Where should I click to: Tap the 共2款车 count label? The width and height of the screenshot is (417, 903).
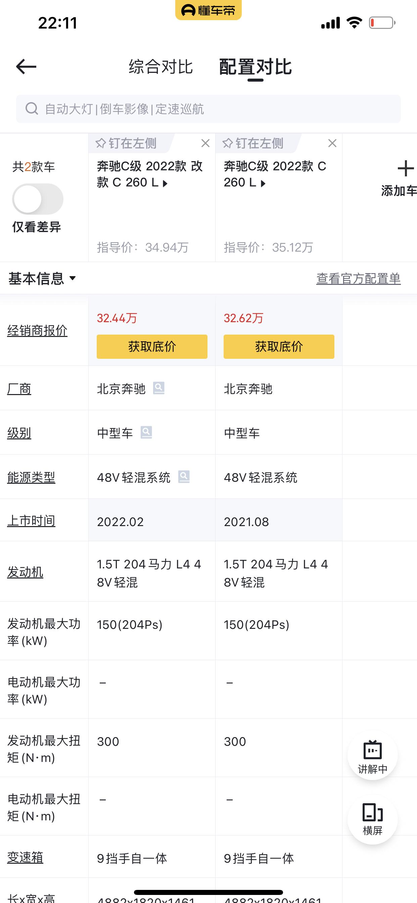tap(34, 167)
